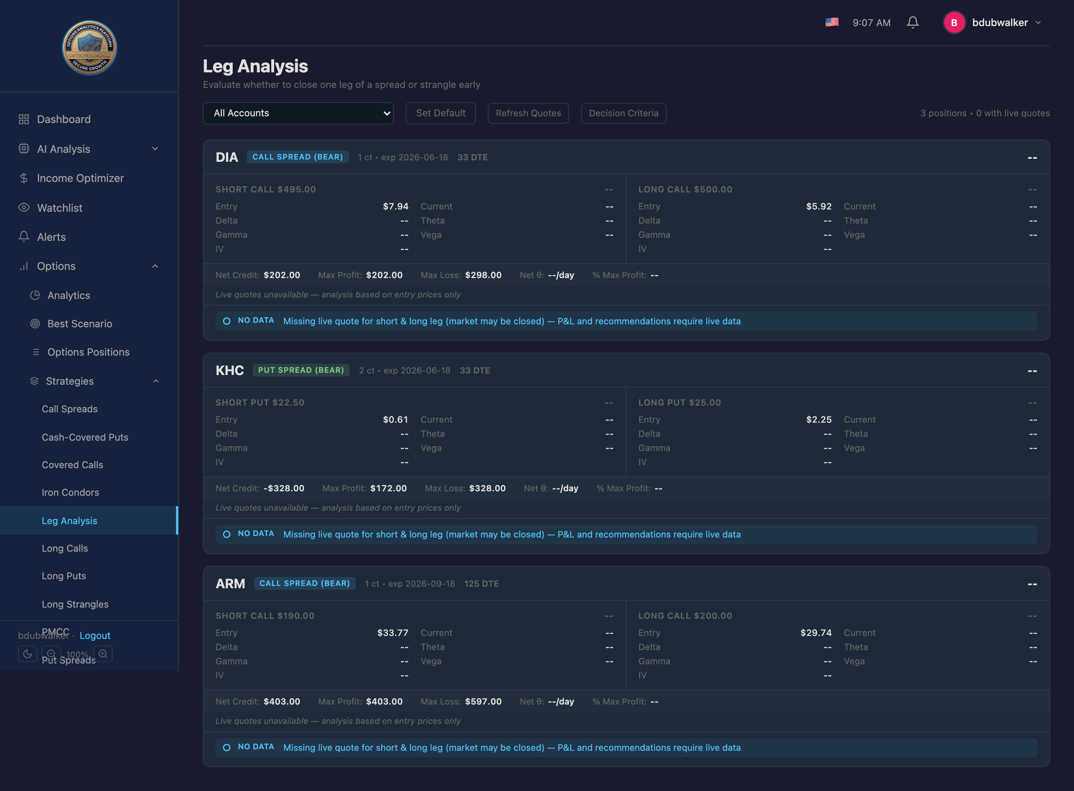The height and width of the screenshot is (791, 1074).
Task: Click the Income Optimizer dollar icon
Action: pos(24,178)
